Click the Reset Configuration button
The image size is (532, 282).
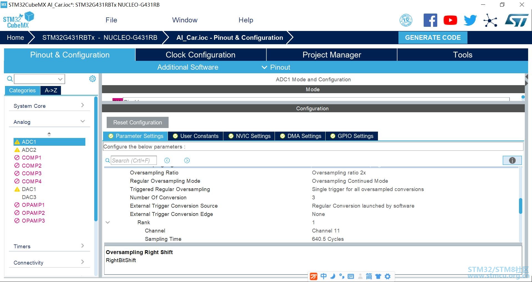(x=137, y=122)
